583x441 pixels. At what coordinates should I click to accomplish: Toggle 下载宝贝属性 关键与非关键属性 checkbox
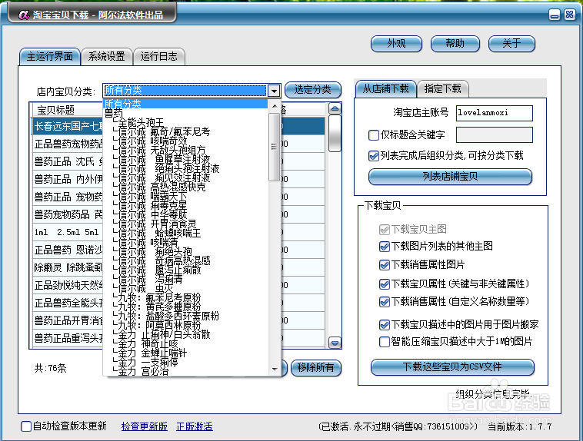384,284
